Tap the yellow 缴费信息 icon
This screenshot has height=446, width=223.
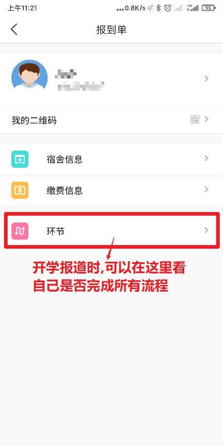20,190
